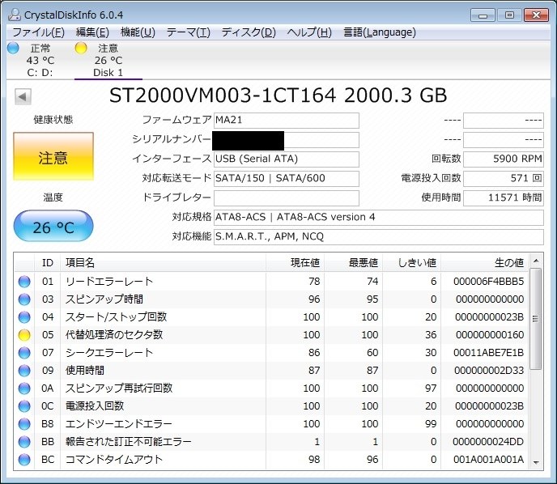Click raw value 000000002D33

click(x=489, y=371)
